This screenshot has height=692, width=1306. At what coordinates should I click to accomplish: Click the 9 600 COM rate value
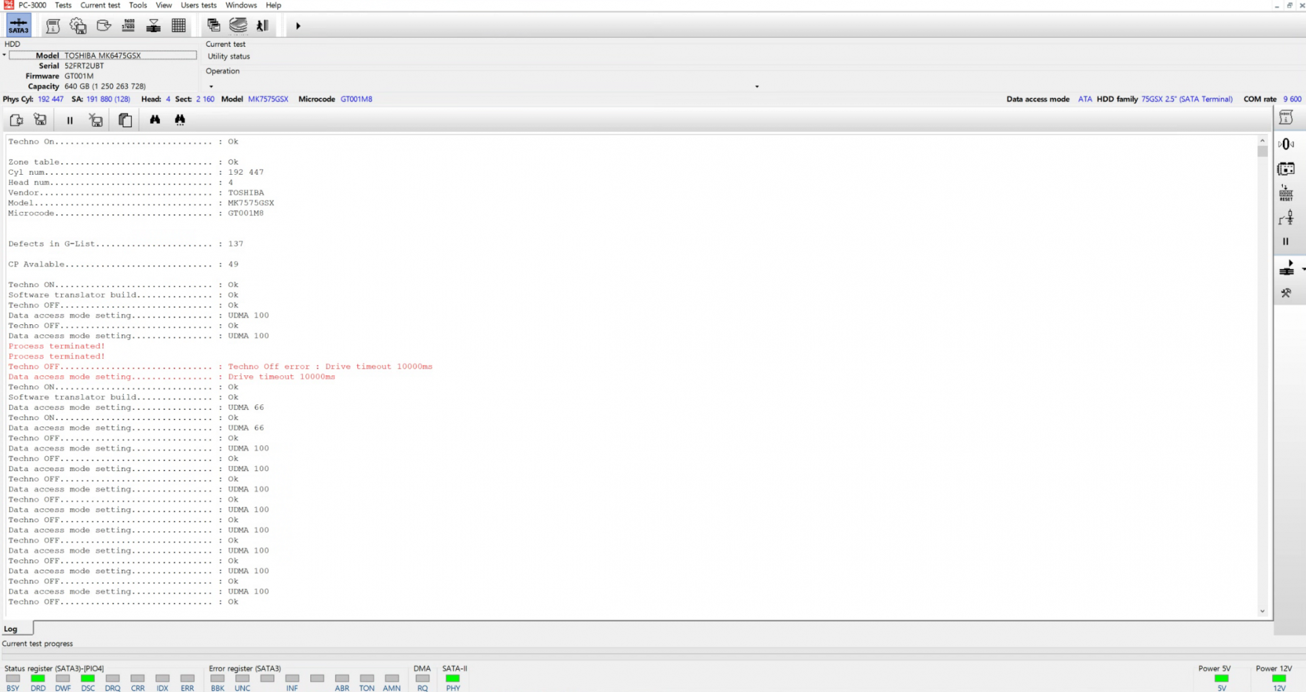[x=1292, y=99]
